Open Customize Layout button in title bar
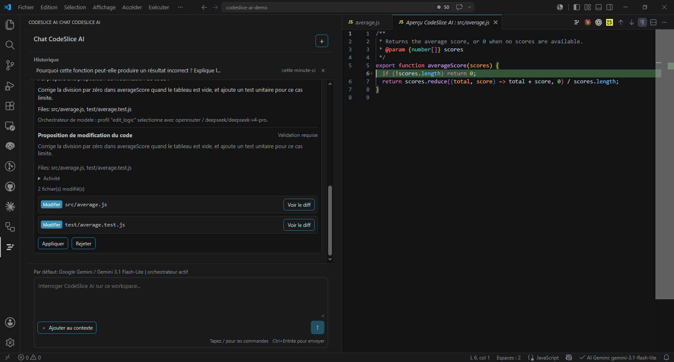The image size is (674, 362). click(x=588, y=7)
